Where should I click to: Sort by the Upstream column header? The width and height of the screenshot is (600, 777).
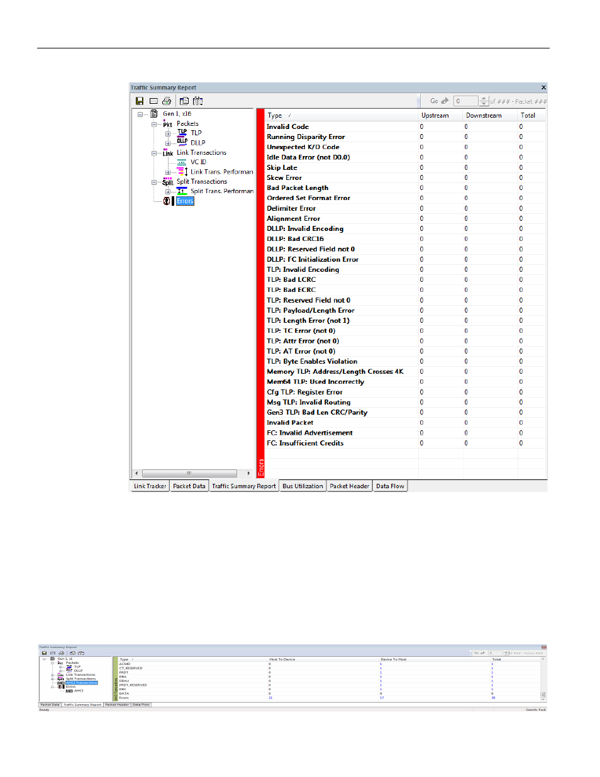[x=441, y=116]
